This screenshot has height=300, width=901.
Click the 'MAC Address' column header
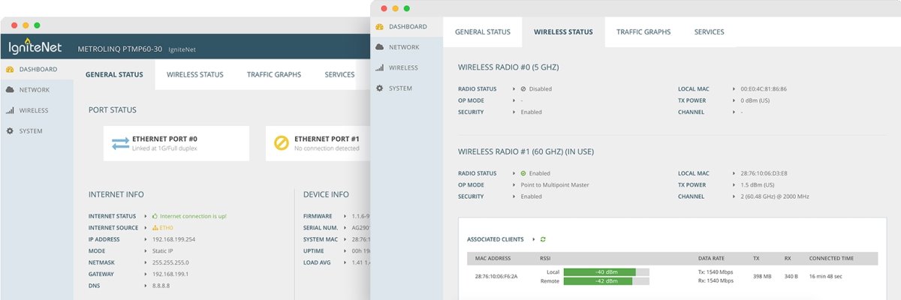(x=493, y=258)
